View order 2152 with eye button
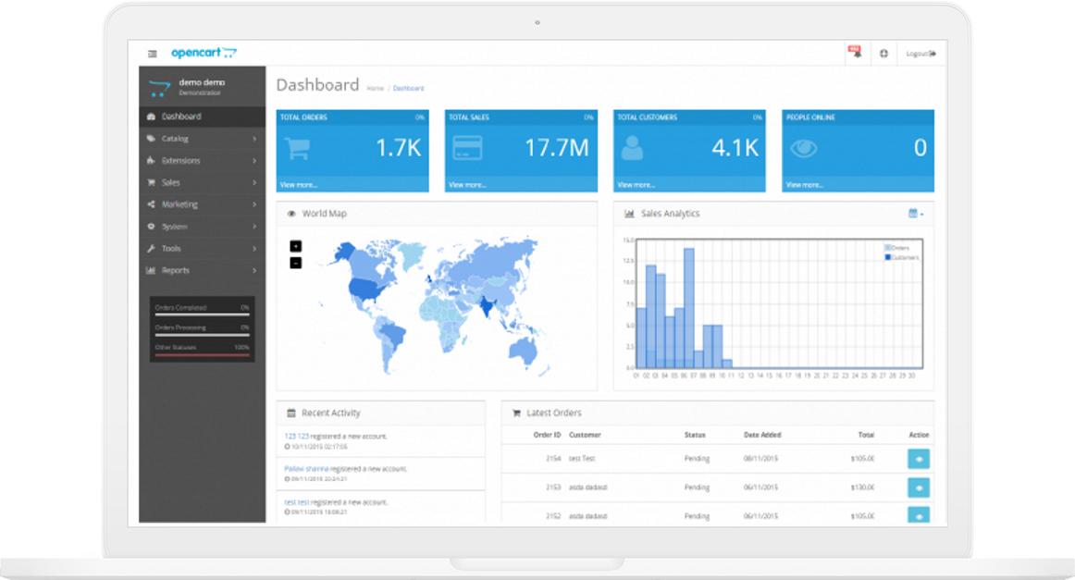 coord(919,515)
